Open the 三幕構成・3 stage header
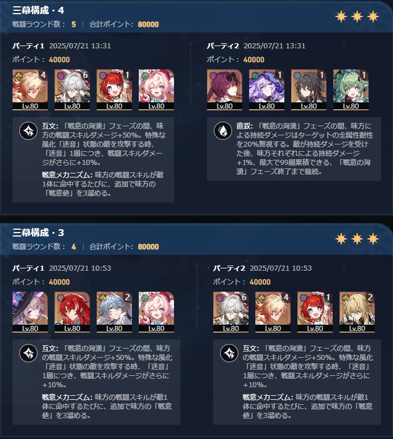The image size is (393, 439). [38, 233]
